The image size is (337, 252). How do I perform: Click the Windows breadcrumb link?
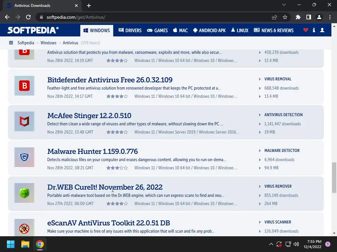[48, 43]
